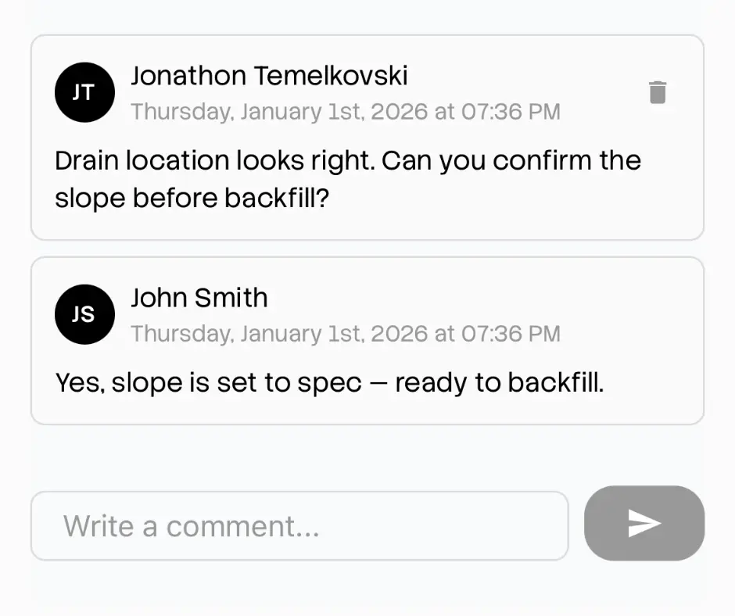Click the "slope before backfill?" line
Screen dimensions: 735x616
tap(192, 199)
